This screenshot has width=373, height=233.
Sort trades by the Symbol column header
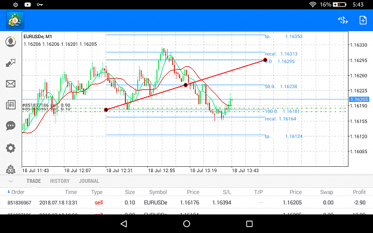pos(158,192)
